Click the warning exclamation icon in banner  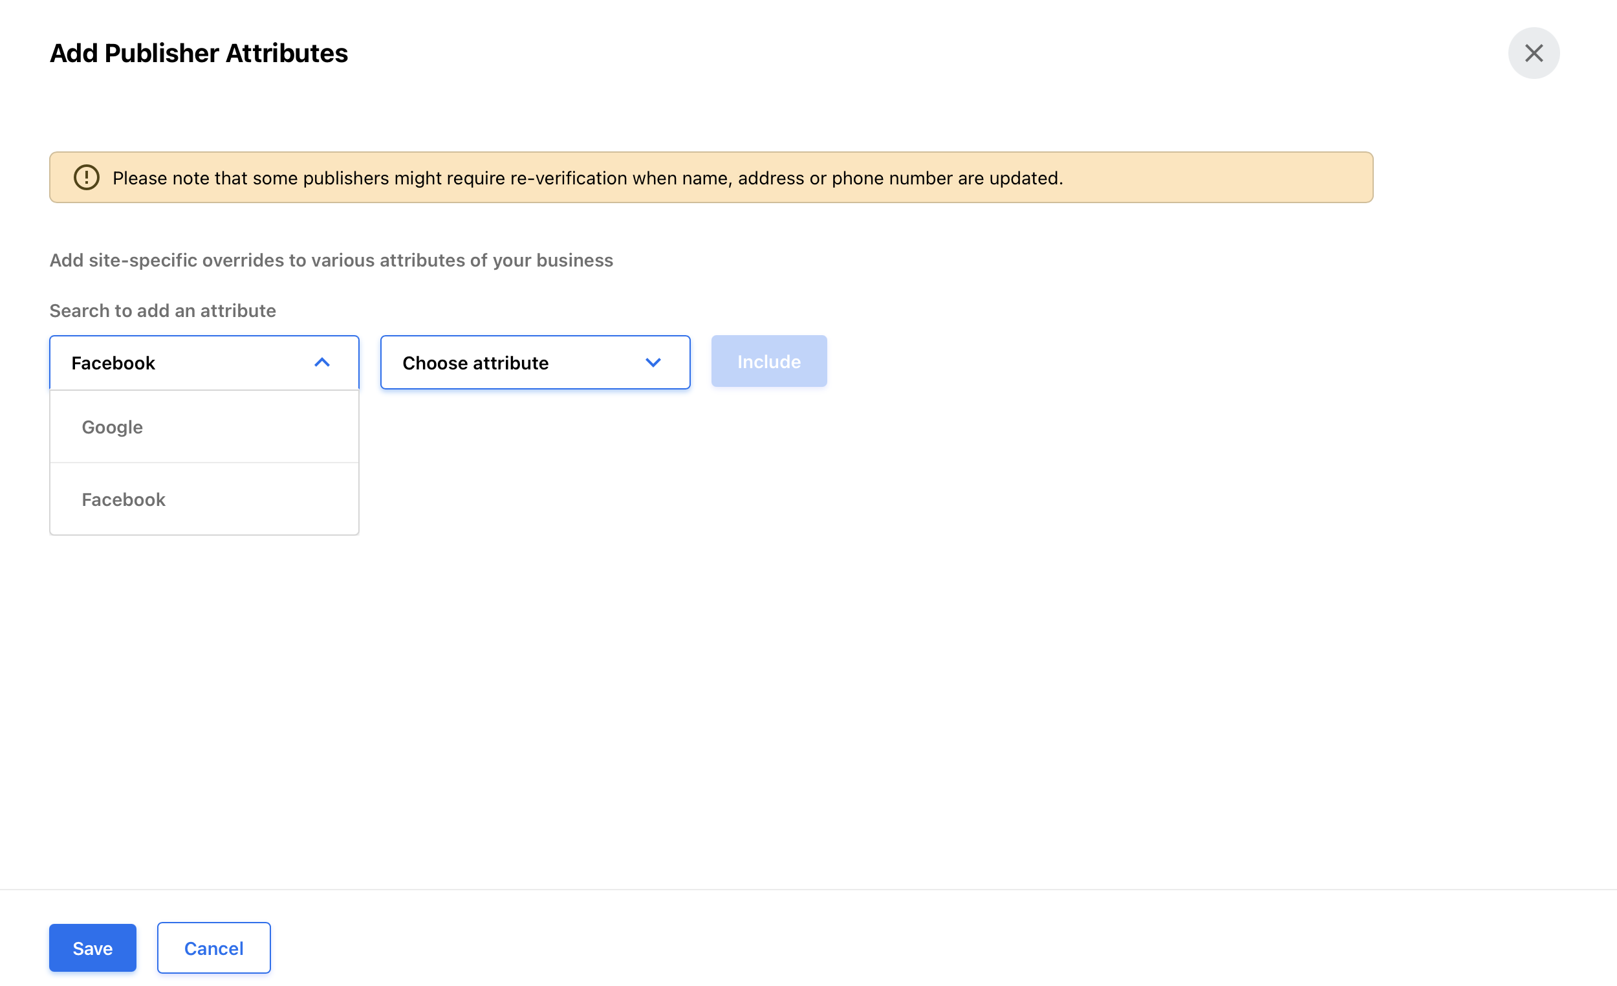pyautogui.click(x=87, y=178)
